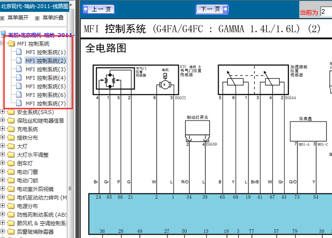Viewport: 332px width, 238px height.
Task: Select the 大灯水平调整 tree label
Action: pos(33,155)
